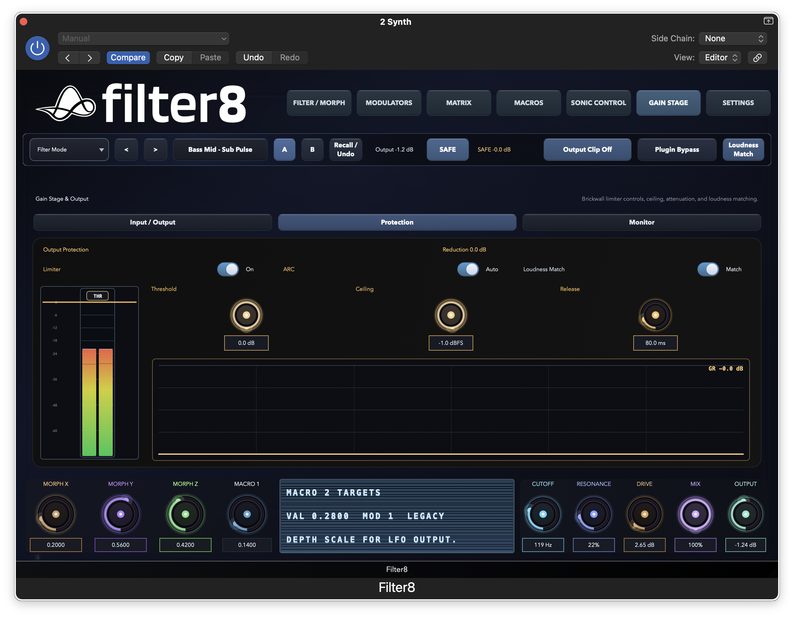Viewport: 794px width, 618px height.
Task: Click the CUTOFF knob
Action: (543, 514)
